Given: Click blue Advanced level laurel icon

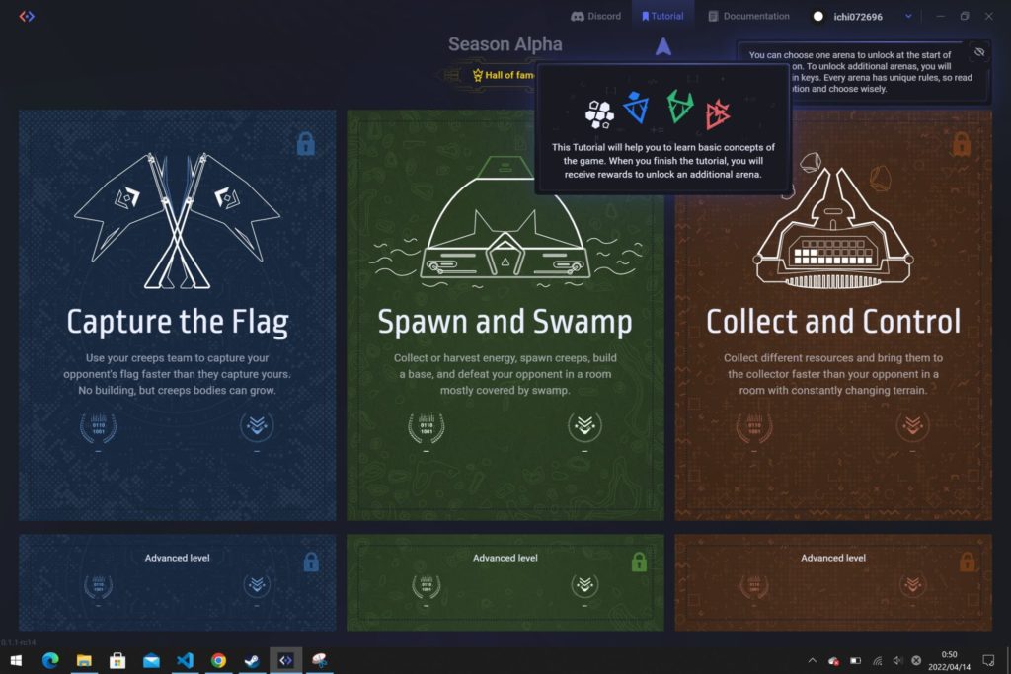Looking at the screenshot, I should pos(98,586).
